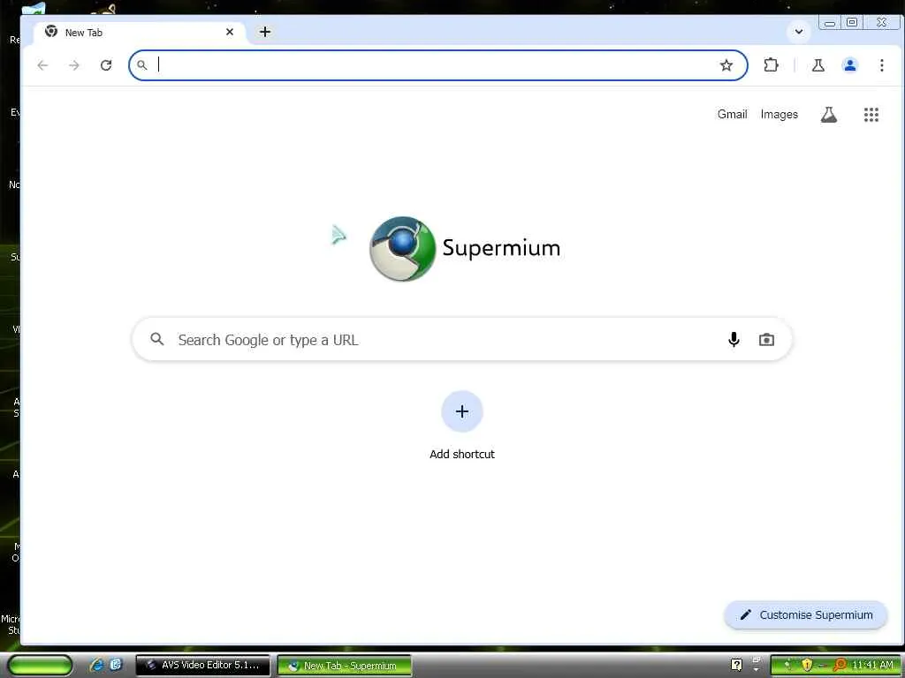Open a new tab with plus button
Image resolution: width=905 pixels, height=678 pixels.
(x=265, y=32)
